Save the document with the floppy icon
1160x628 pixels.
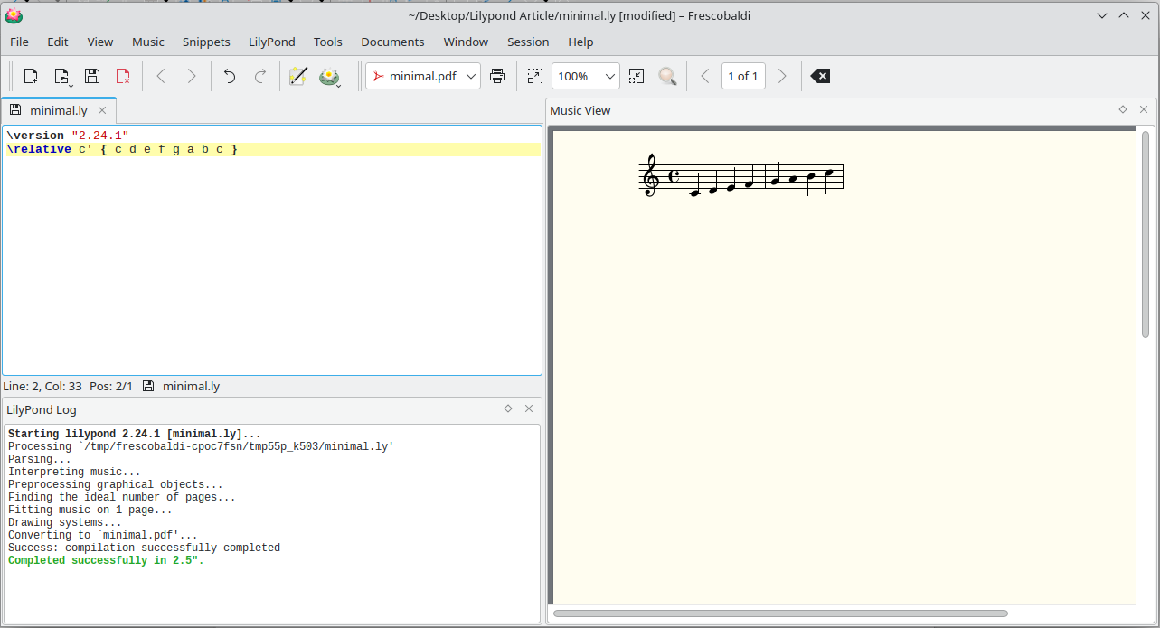click(92, 77)
